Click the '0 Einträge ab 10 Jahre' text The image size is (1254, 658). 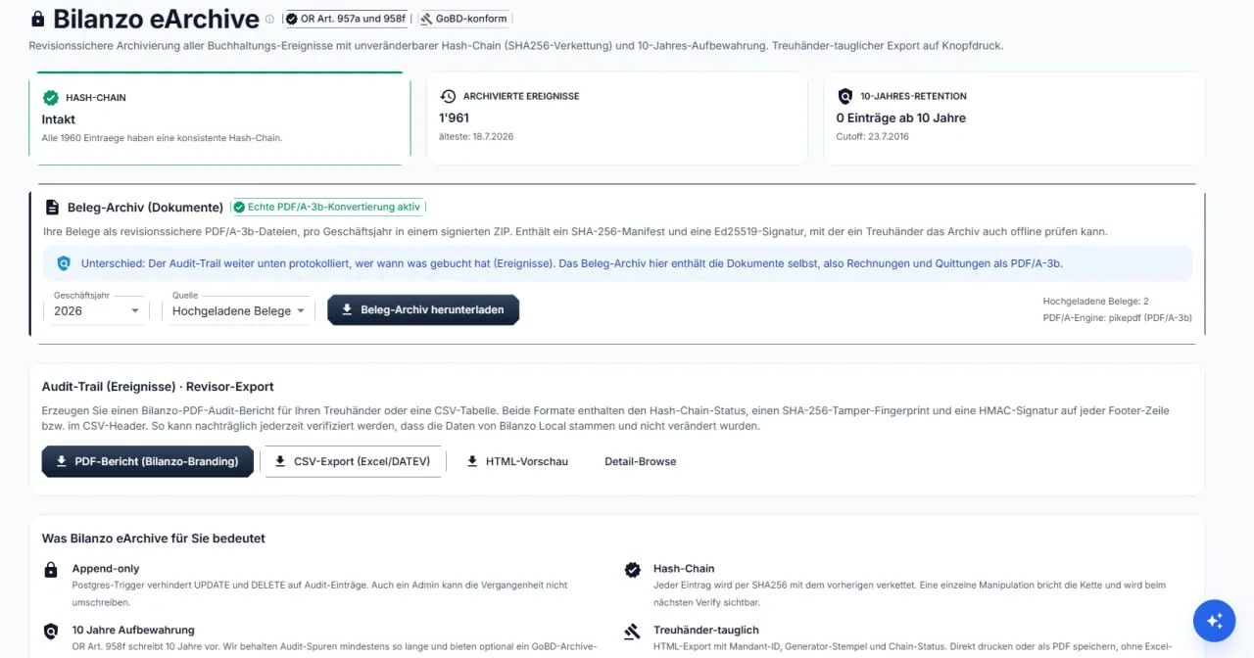tap(901, 117)
